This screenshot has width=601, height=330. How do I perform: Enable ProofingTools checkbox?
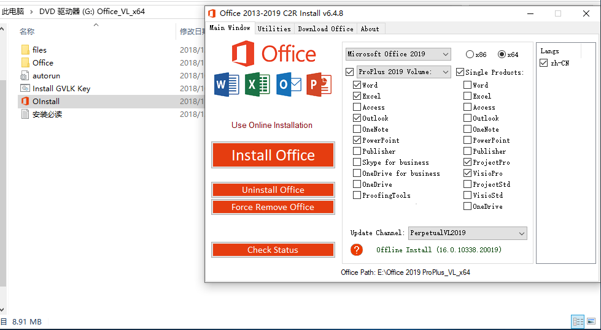point(357,195)
